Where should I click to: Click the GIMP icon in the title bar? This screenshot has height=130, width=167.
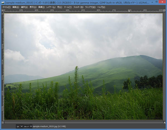3,3
